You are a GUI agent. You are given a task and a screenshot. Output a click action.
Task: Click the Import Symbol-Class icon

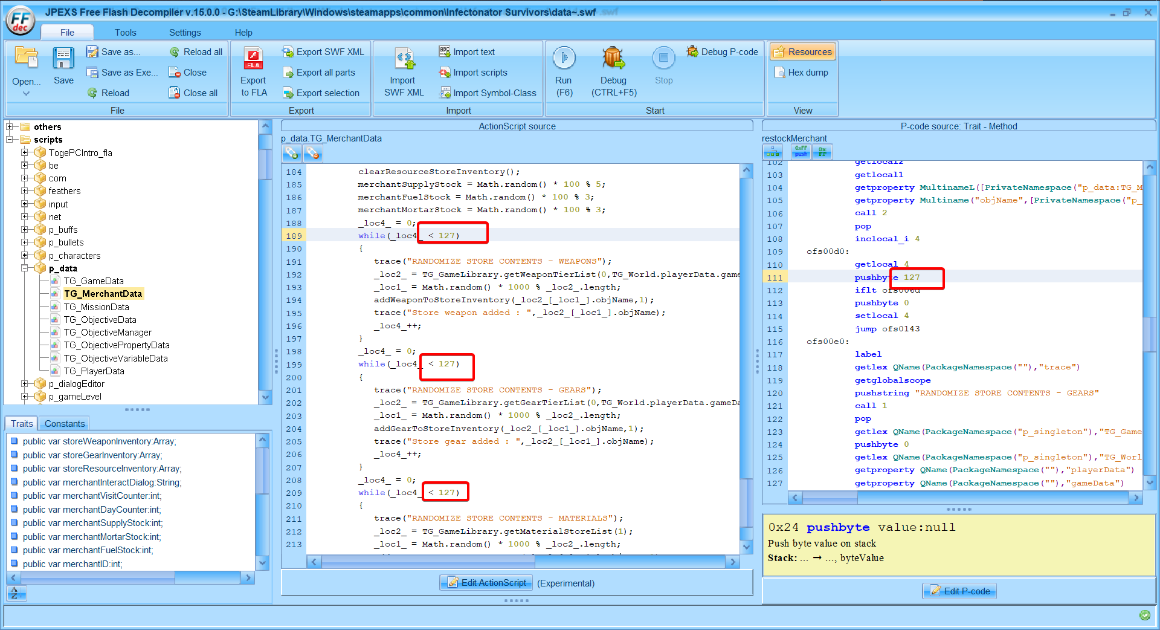point(445,93)
